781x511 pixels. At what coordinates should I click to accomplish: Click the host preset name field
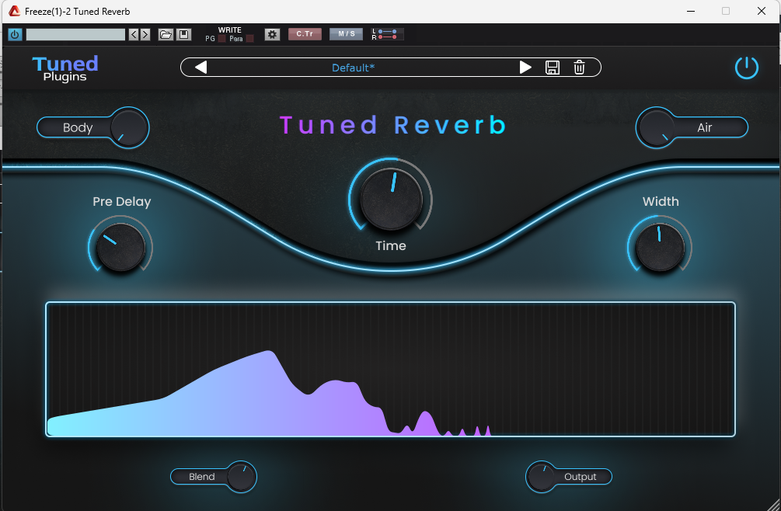coord(75,34)
